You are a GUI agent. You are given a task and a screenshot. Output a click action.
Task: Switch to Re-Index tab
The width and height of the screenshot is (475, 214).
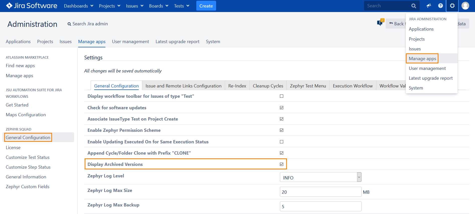coord(237,86)
